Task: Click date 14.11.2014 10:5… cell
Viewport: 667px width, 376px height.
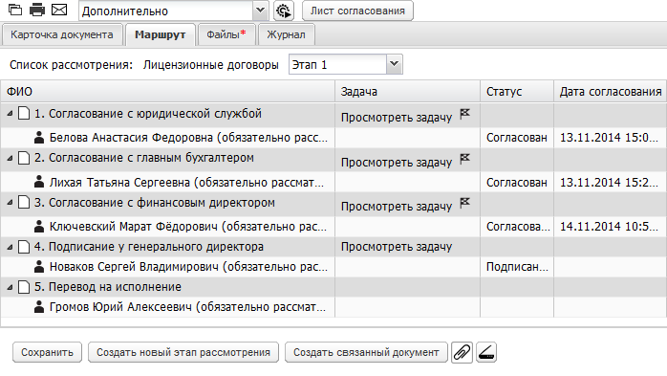Action: click(x=609, y=227)
